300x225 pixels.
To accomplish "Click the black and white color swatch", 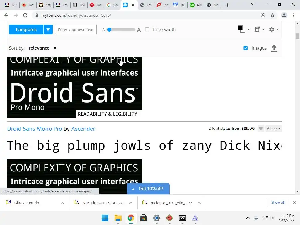I will (x=241, y=29).
